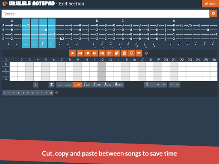Click the copy/paste icon
The height and width of the screenshot is (164, 219).
coord(117,53)
